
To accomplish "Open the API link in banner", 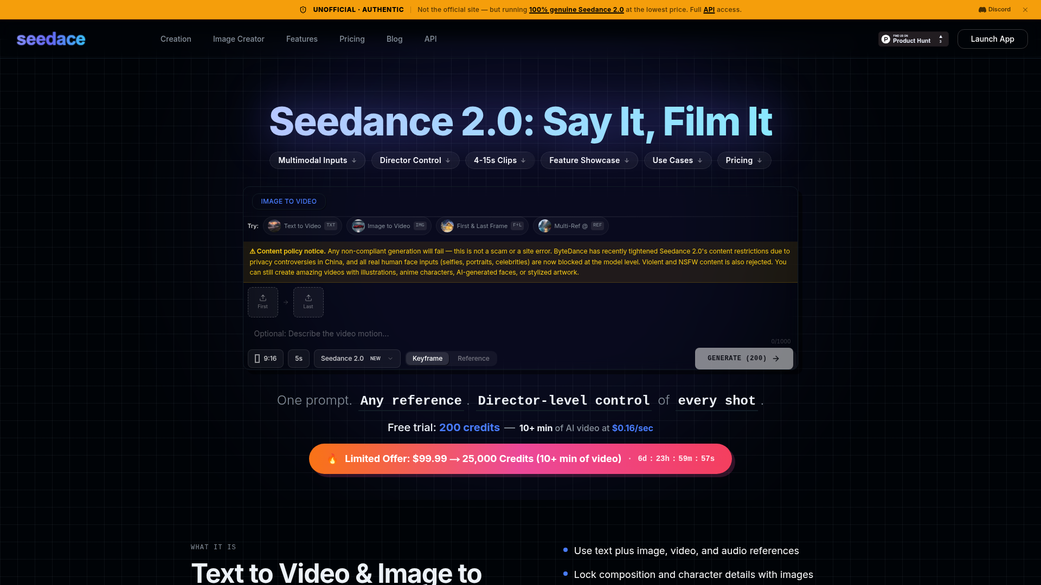I will [709, 10].
